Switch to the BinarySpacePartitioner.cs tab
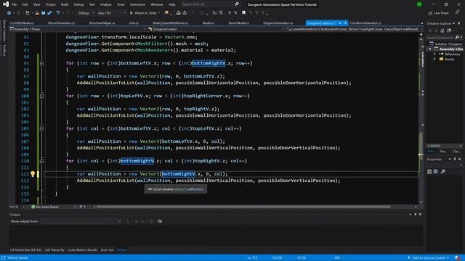The image size is (465, 261). coord(171,22)
